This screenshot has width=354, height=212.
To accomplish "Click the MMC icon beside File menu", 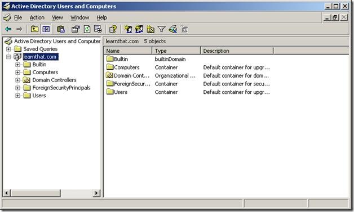I will (7, 17).
